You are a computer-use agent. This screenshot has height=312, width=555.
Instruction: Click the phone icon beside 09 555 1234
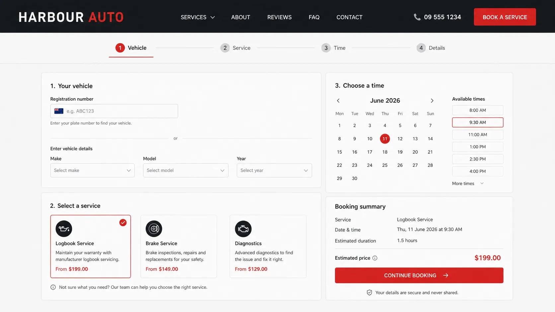coord(417,17)
